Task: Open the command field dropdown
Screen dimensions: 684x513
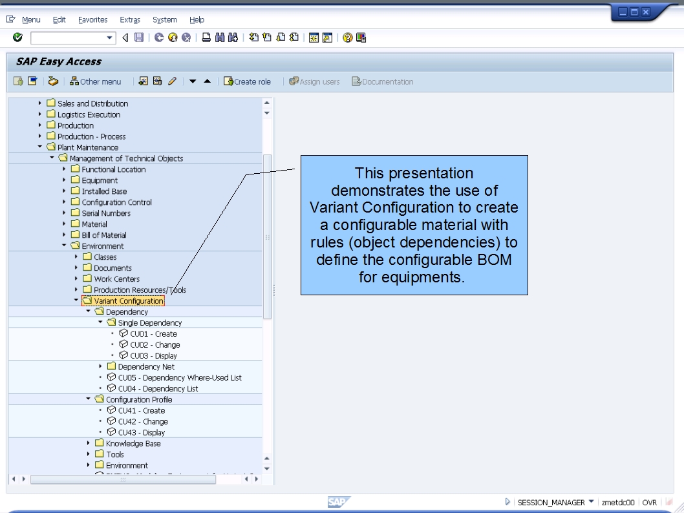Action: pos(110,37)
